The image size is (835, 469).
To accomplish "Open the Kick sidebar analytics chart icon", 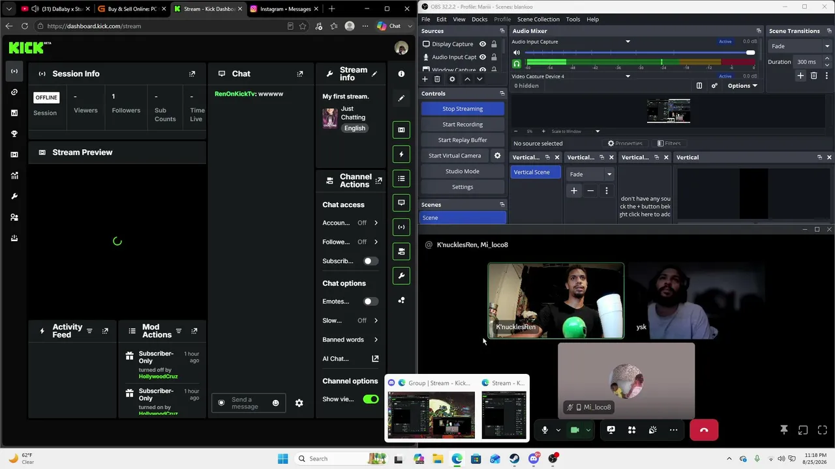I will [x=14, y=175].
